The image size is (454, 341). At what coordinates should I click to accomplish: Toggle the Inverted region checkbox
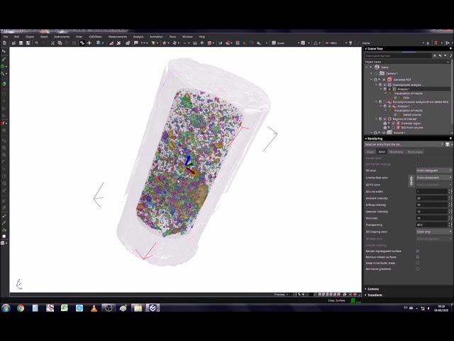tap(394, 123)
